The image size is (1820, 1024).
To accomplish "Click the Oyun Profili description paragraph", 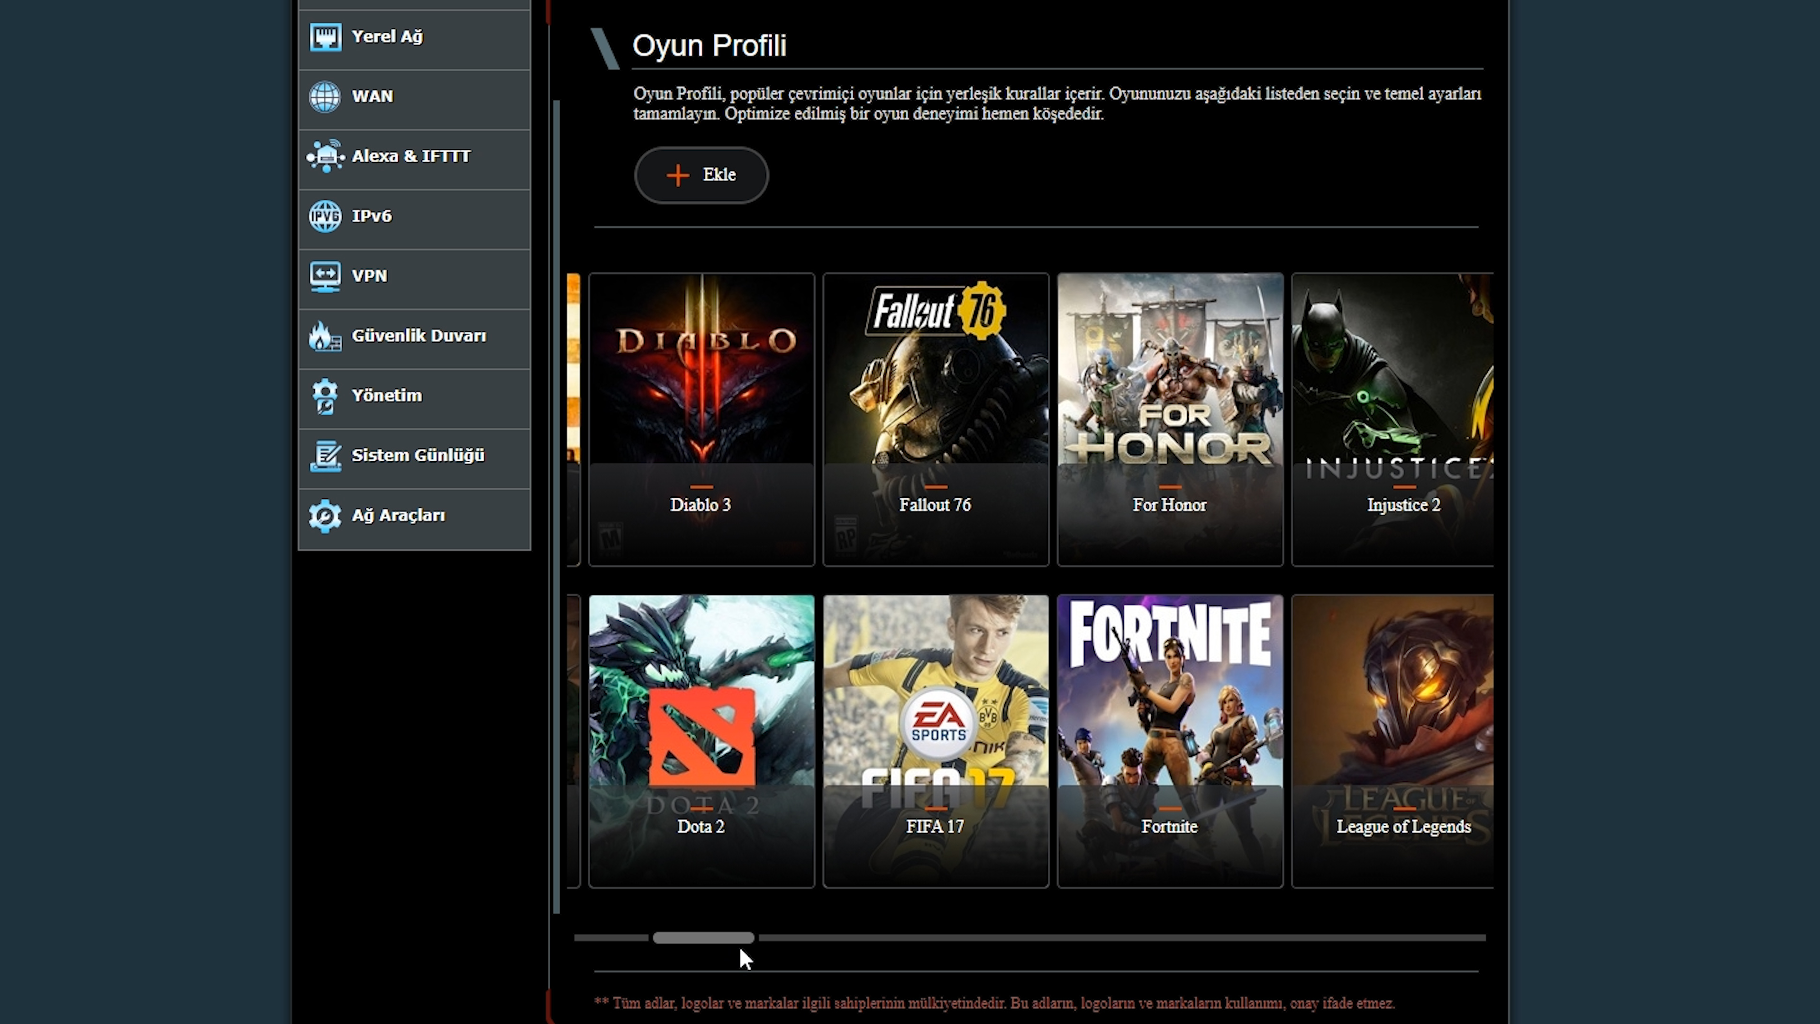I will (x=1057, y=104).
